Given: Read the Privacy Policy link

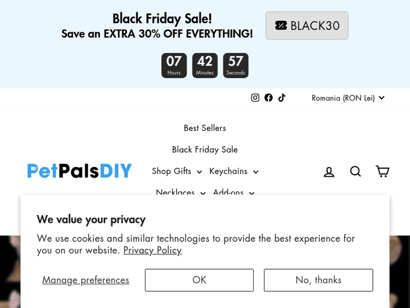Looking at the screenshot, I should [153, 251].
